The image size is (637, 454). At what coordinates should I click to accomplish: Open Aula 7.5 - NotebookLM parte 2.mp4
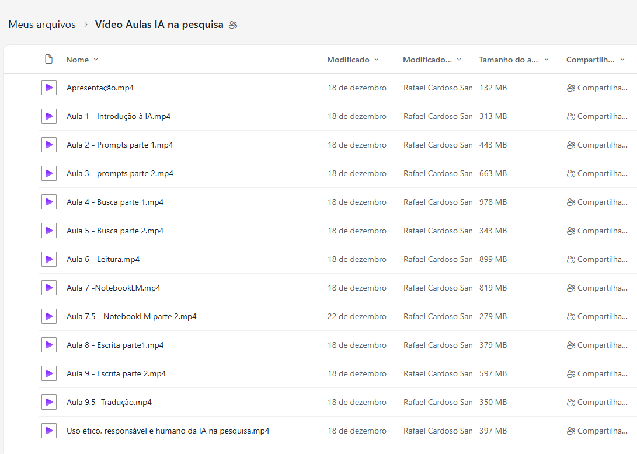(131, 316)
